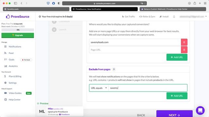Open Install in top menu
Screen dimensions: 209x117
(164, 17)
